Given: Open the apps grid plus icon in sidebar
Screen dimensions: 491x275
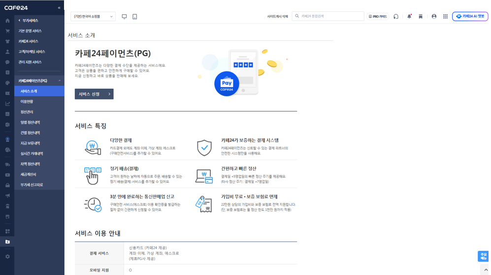Looking at the screenshot, I should 7,231.
